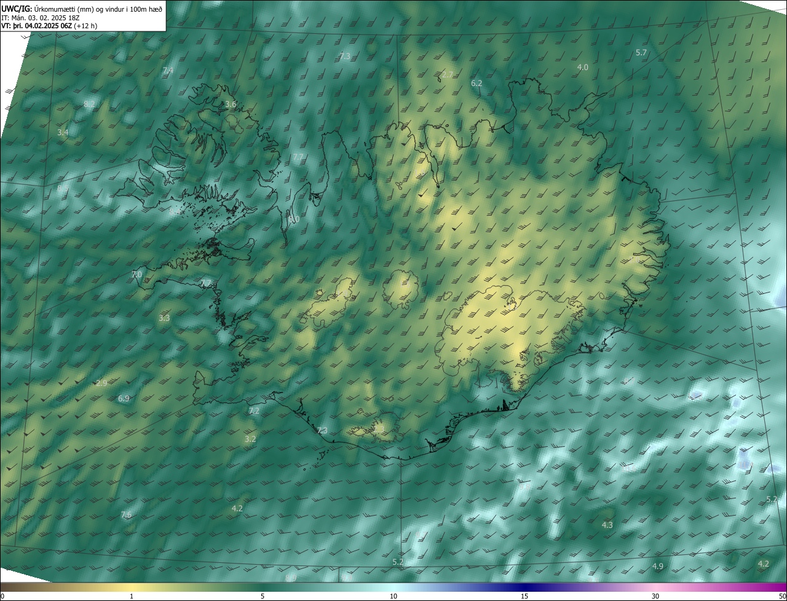Click the 3.3 value label
Screen dimensions: 787x601
[x=164, y=318]
